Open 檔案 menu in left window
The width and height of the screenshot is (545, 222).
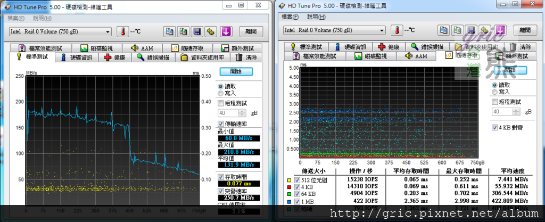(x=16, y=18)
